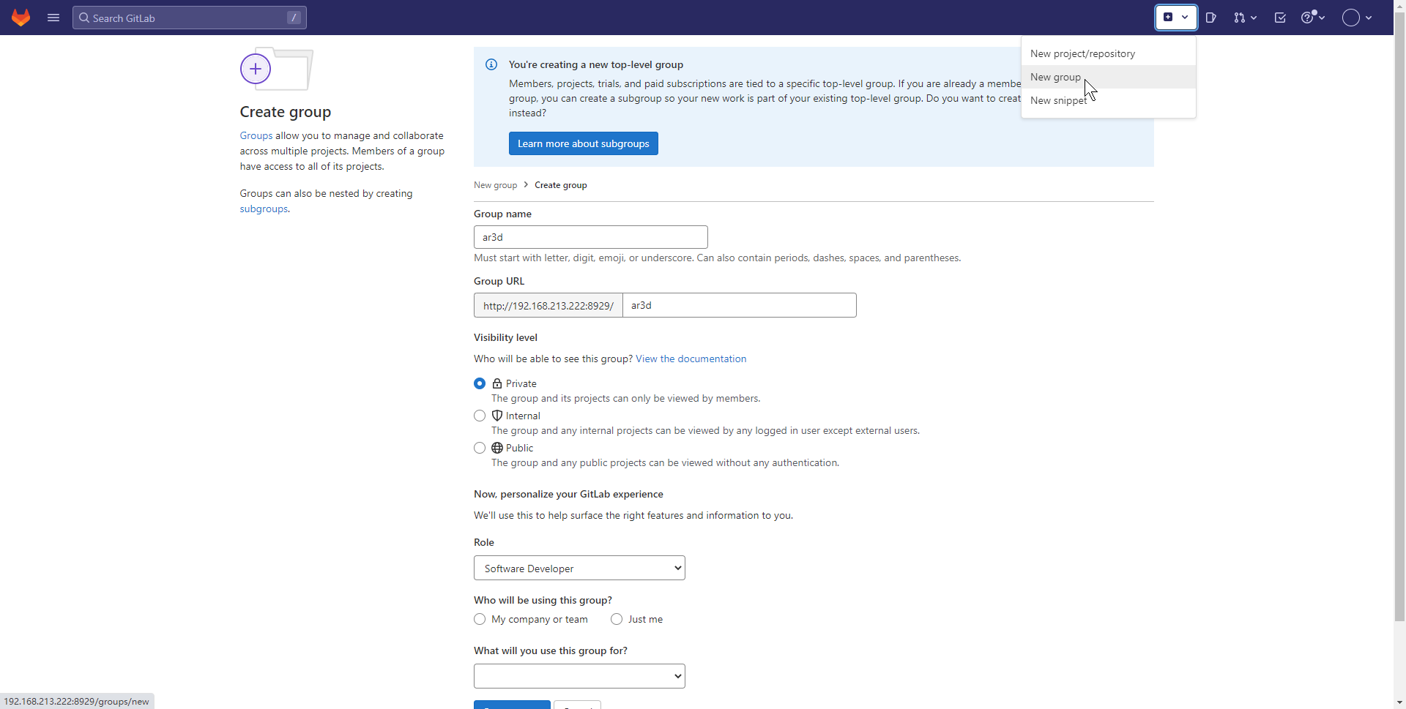The height and width of the screenshot is (709, 1406).
Task: Click Learn more about subgroups button
Action: pyautogui.click(x=583, y=143)
